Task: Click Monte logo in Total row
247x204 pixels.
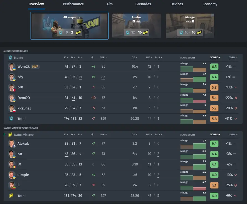Action: pos(11,118)
